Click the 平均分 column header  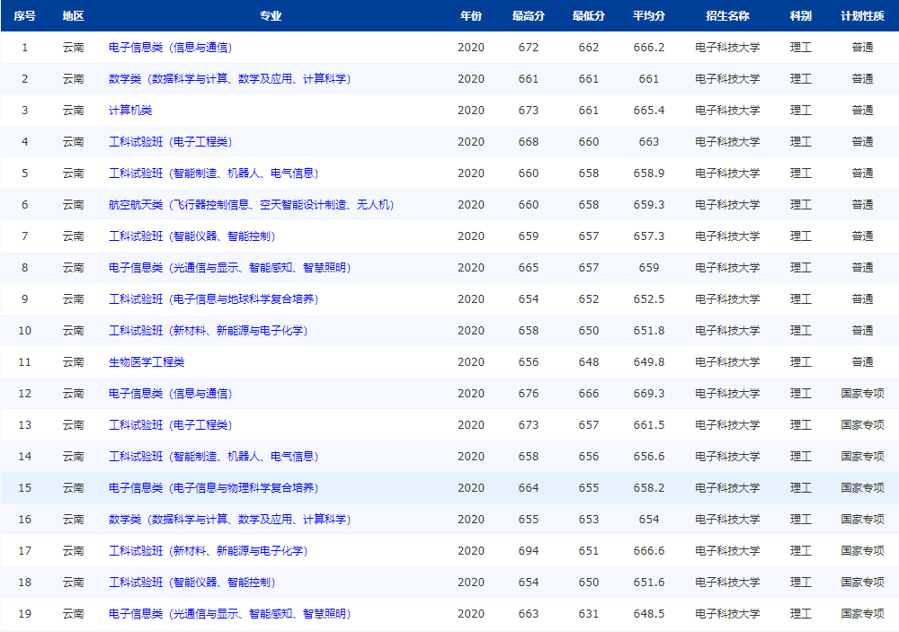649,16
